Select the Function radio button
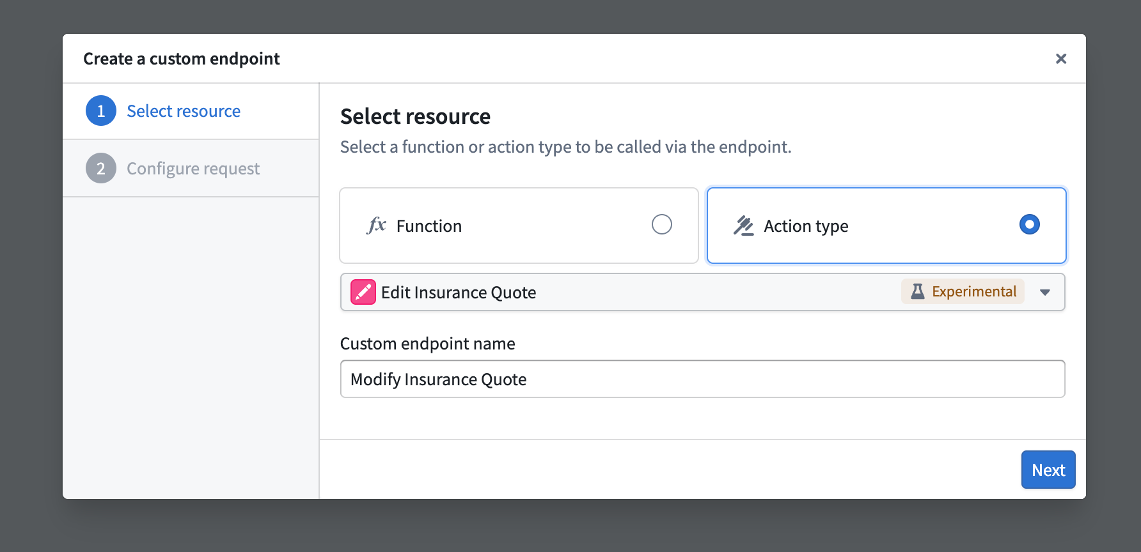1141x552 pixels. coord(662,224)
